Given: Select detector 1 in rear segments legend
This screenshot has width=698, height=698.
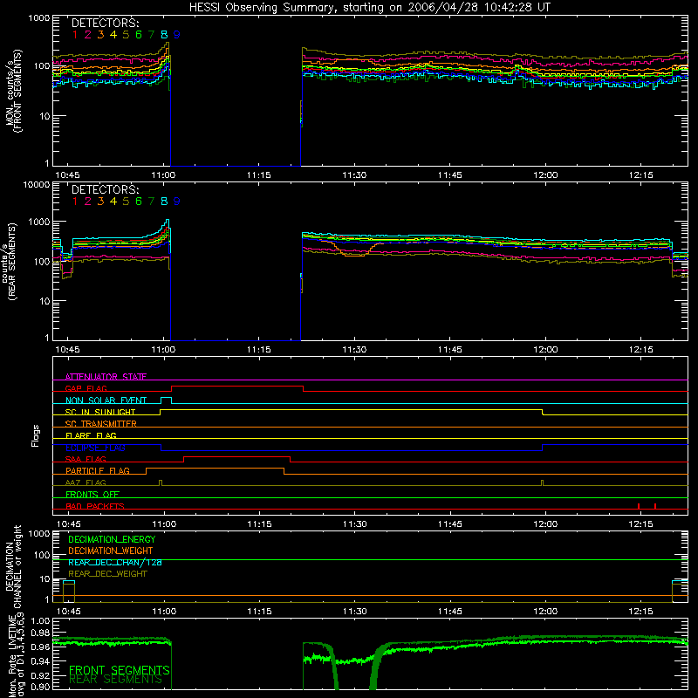Looking at the screenshot, I should click(x=75, y=202).
